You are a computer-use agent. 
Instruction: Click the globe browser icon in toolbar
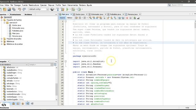(52, 9)
